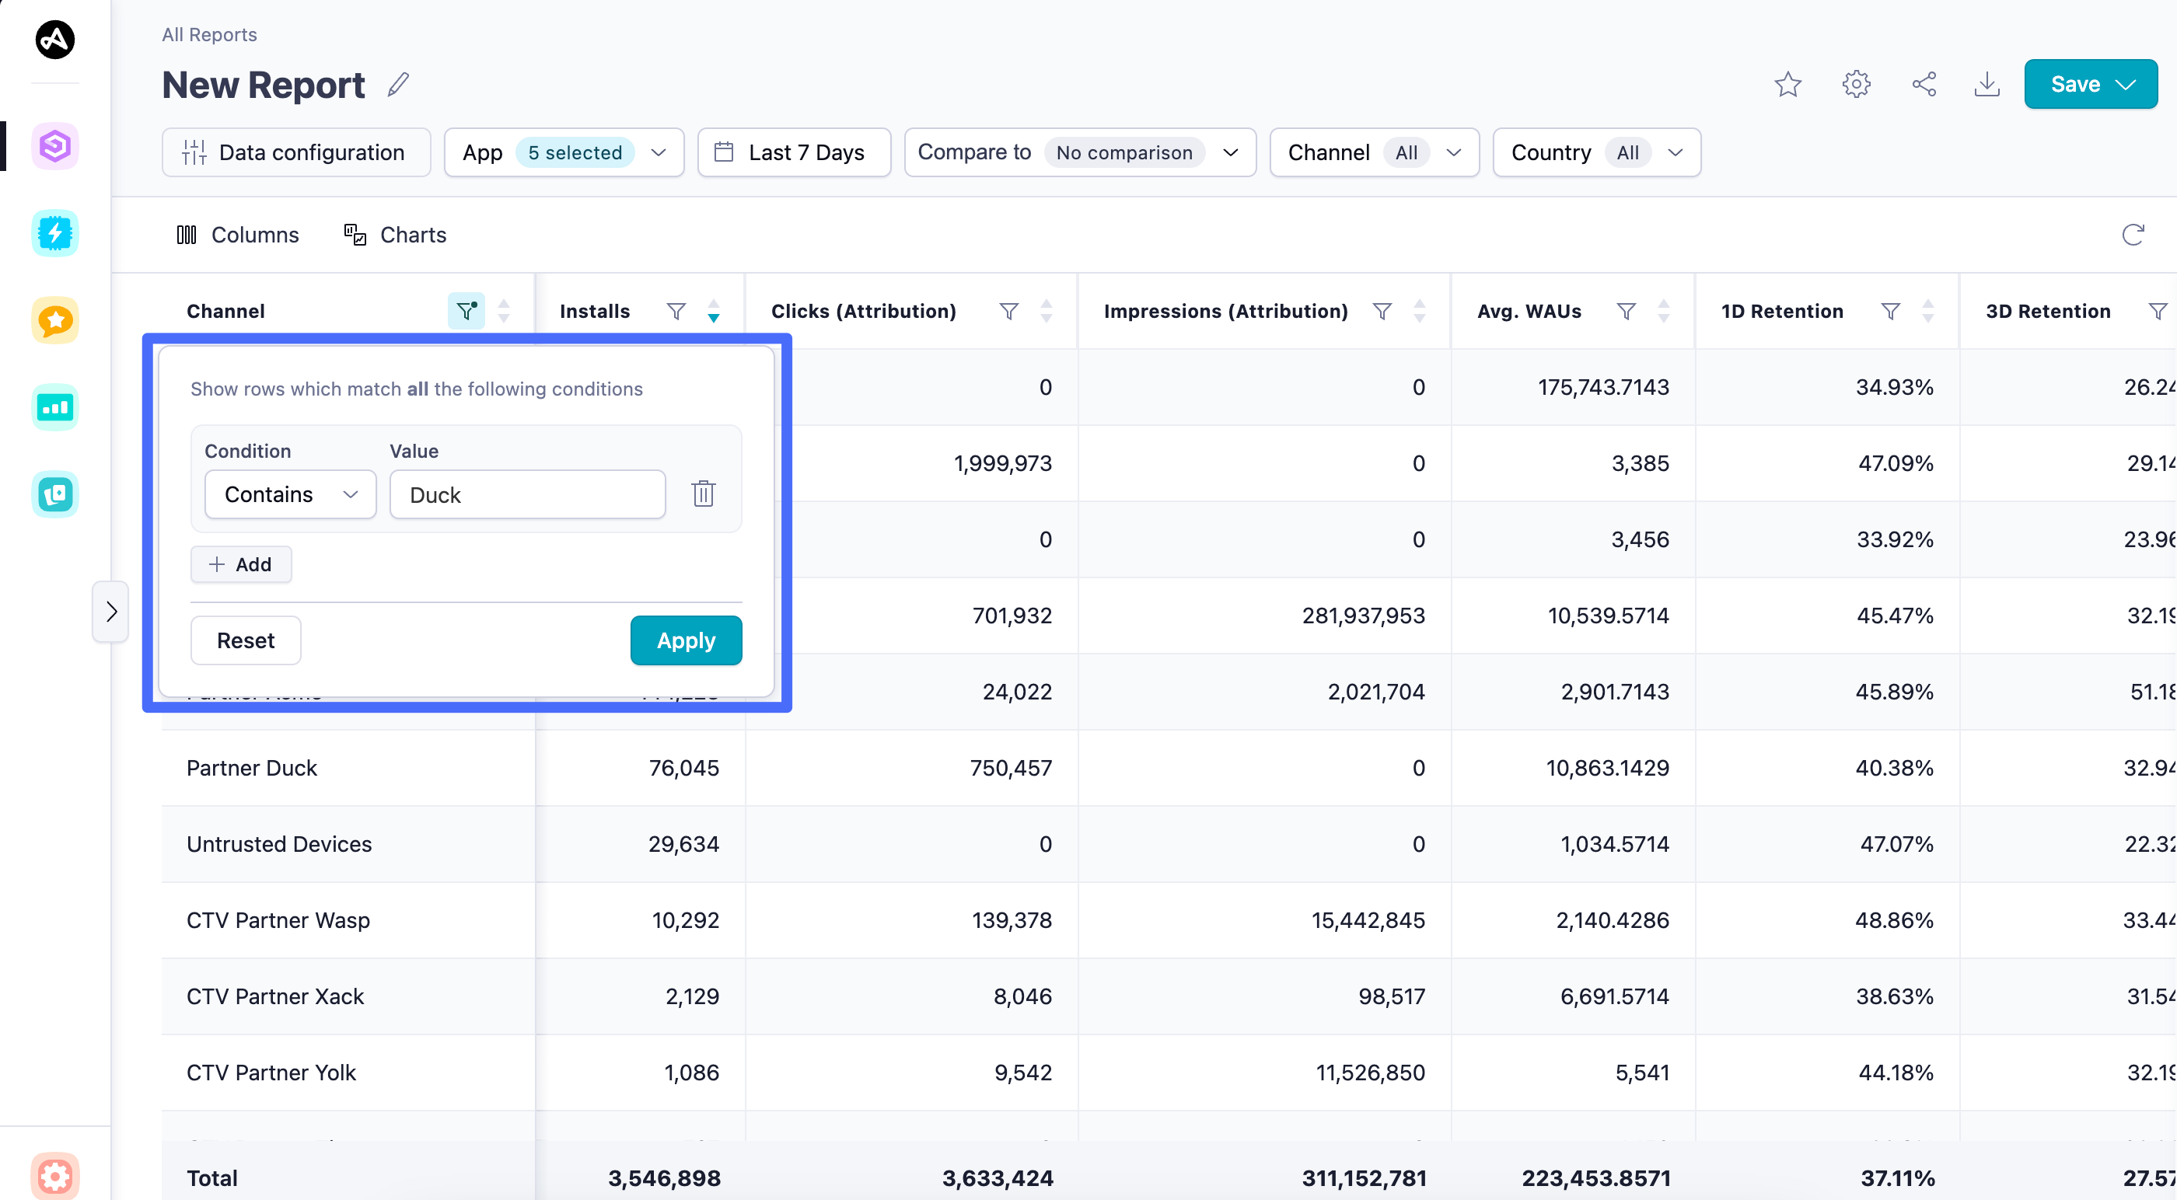Click the Value input field containing Duck
Screen dimensions: 2177x1200
(x=526, y=494)
